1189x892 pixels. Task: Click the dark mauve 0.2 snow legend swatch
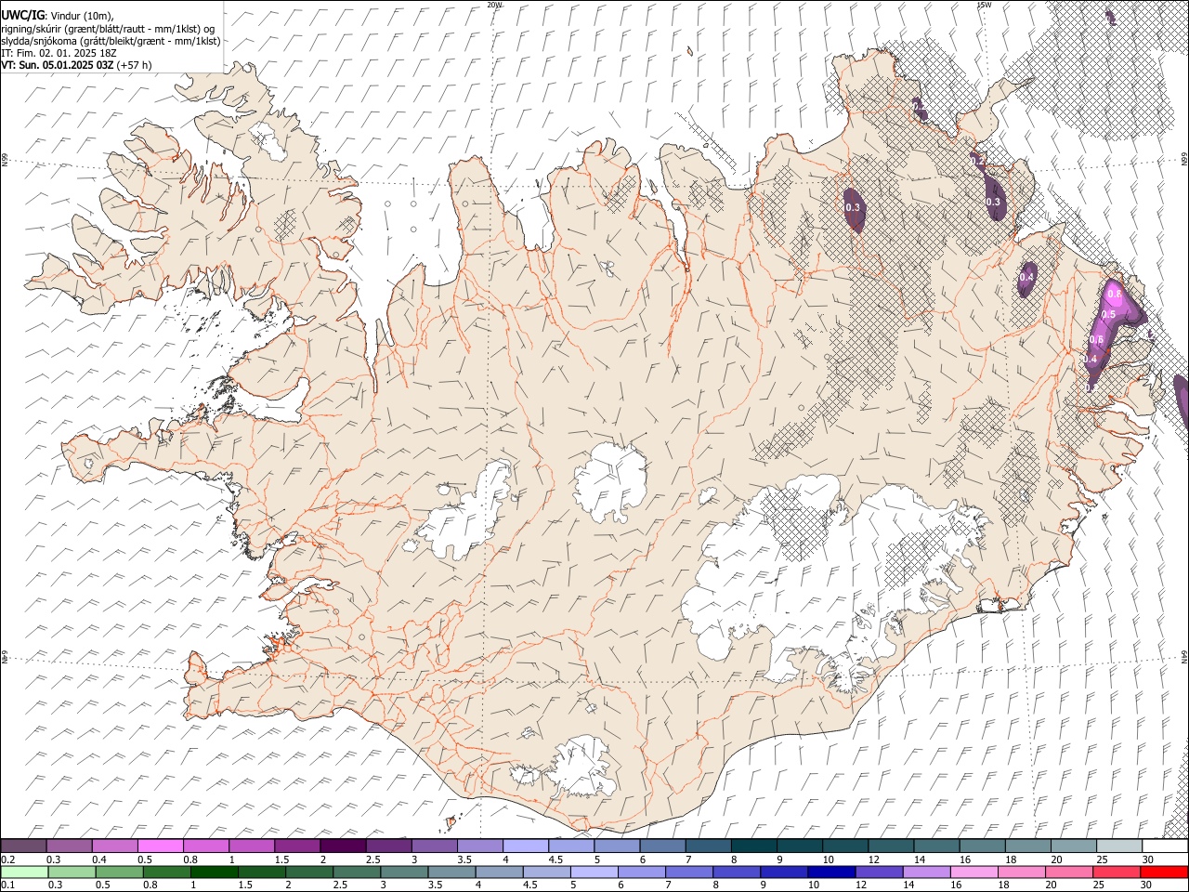[23, 846]
